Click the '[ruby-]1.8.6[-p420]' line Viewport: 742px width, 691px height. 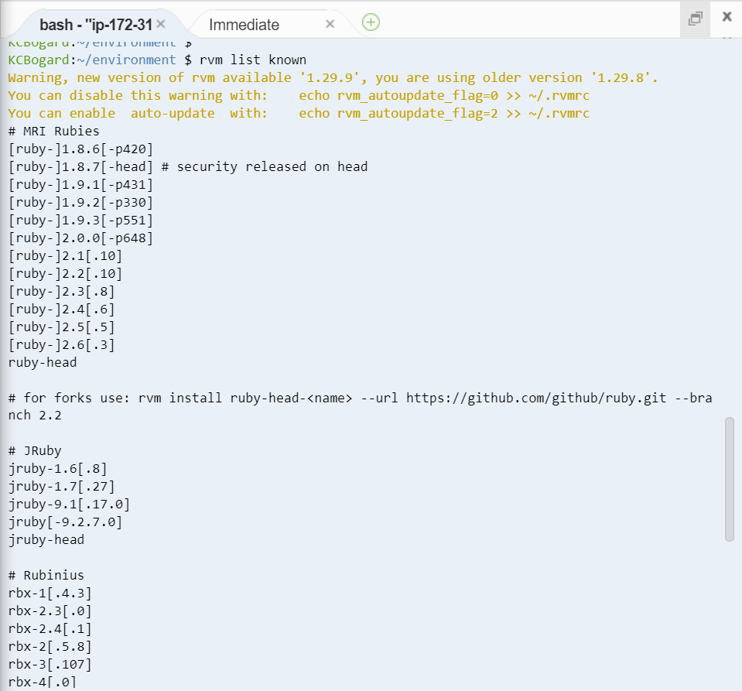pyautogui.click(x=80, y=149)
